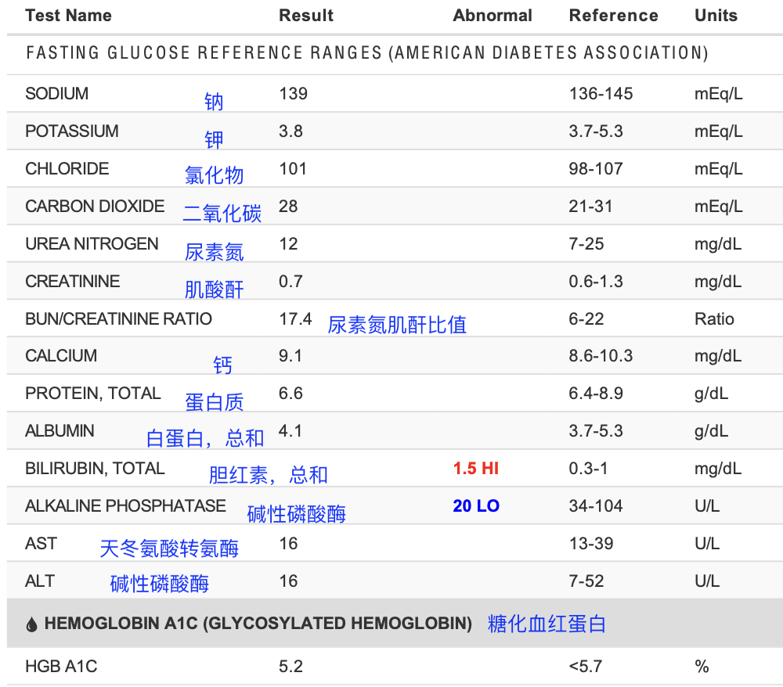Select the AST reference range 13-39

[591, 543]
